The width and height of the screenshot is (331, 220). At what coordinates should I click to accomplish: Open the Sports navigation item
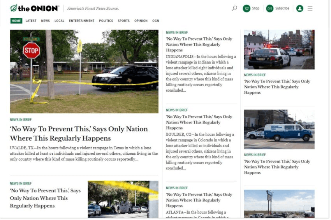124,21
